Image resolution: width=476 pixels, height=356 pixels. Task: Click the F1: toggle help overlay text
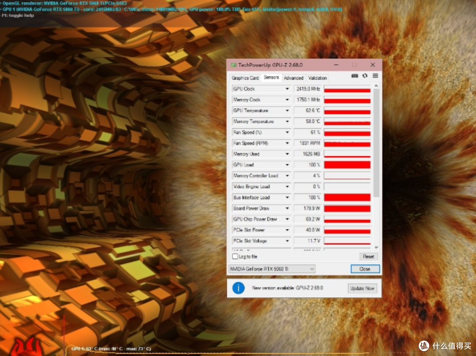pyautogui.click(x=18, y=15)
